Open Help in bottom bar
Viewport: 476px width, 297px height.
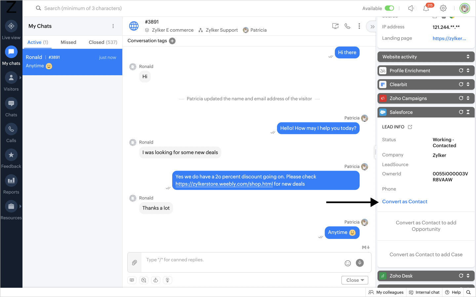click(453, 292)
